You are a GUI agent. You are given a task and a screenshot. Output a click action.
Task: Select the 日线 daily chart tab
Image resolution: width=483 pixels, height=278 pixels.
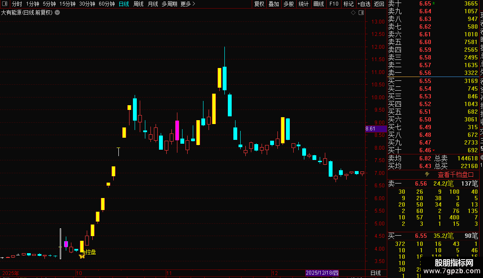124,4
